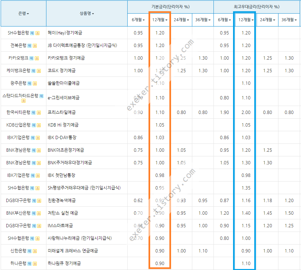Open the 프리스타일예금 product
The width and height of the screenshot is (301, 270).
click(62, 112)
